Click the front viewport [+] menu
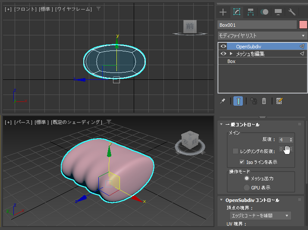Viewport: 308px width, 230px height. pos(8,9)
